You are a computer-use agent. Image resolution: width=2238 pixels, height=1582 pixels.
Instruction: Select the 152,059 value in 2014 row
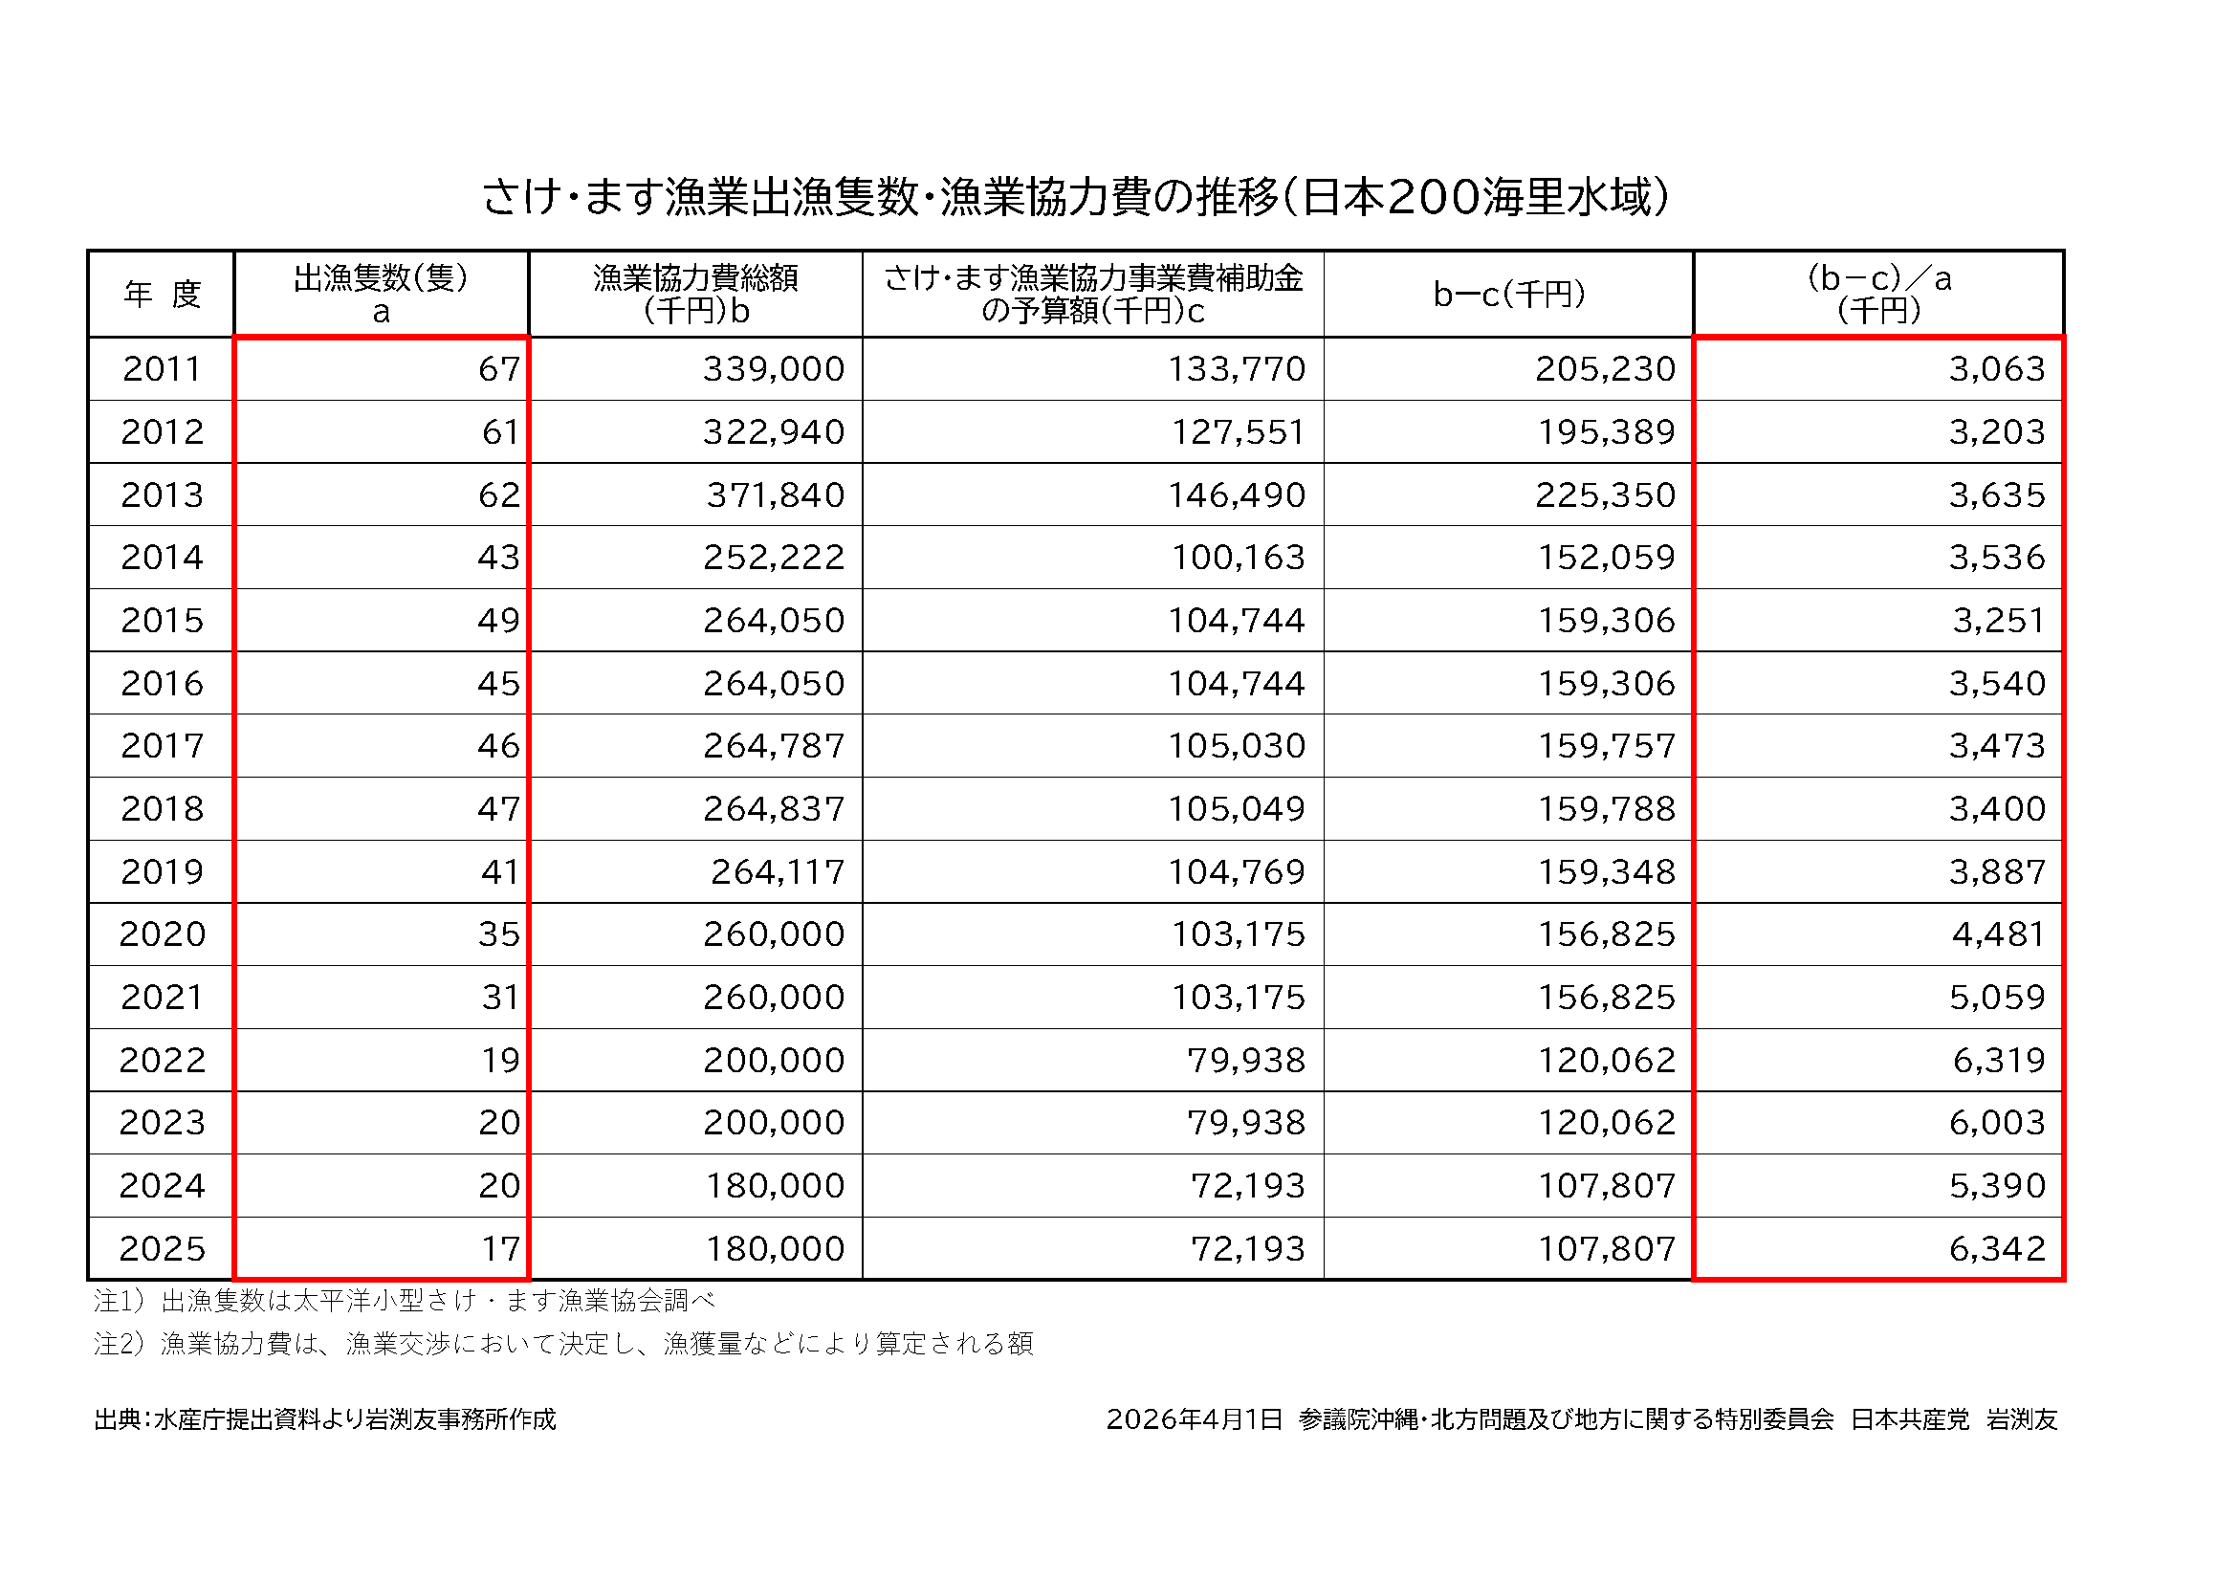coord(1606,558)
